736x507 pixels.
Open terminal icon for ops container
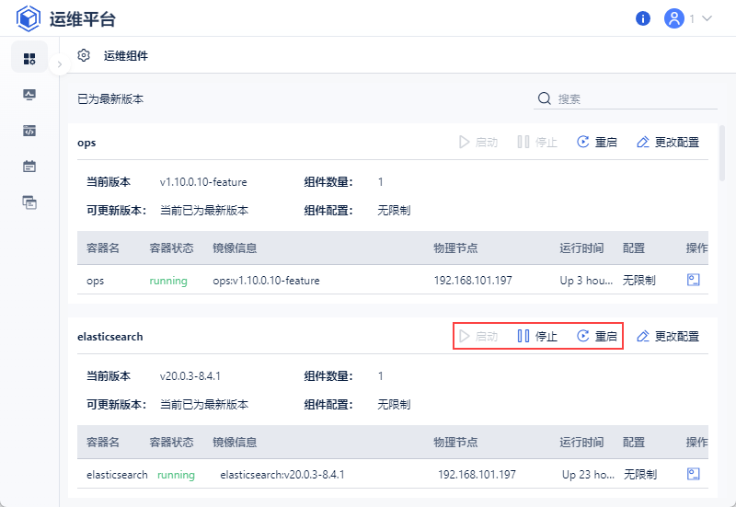[x=694, y=280]
